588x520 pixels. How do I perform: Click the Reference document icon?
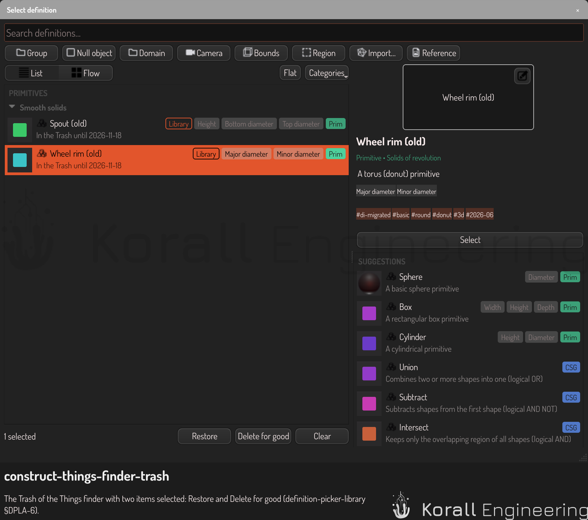[416, 53]
